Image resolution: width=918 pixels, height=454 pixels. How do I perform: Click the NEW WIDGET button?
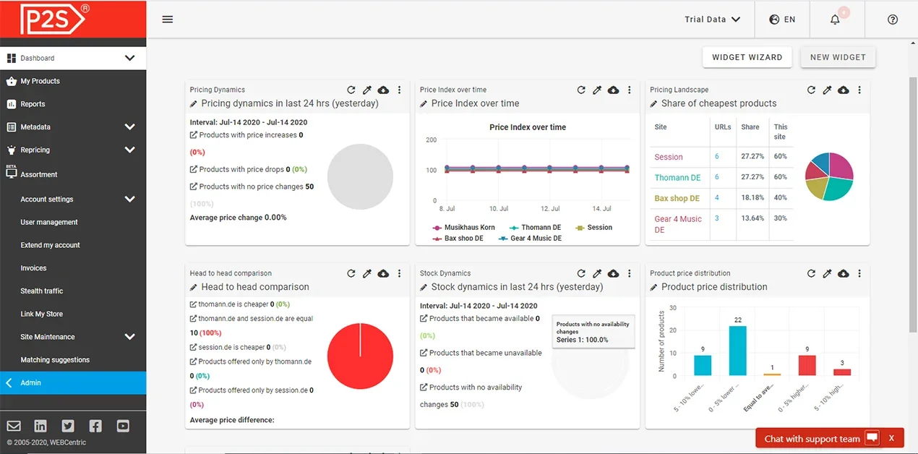pos(838,57)
